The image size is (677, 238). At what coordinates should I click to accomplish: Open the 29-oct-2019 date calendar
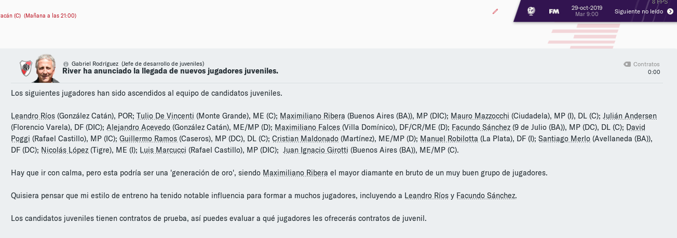tap(587, 11)
